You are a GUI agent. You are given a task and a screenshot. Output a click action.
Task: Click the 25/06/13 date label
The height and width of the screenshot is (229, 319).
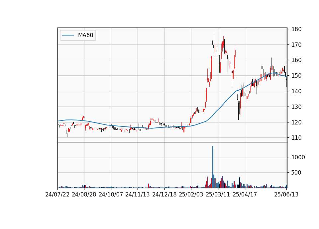coord(286,194)
